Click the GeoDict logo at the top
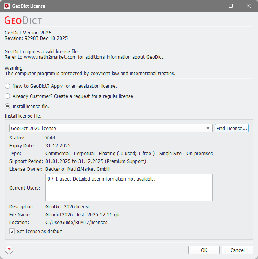 (x=23, y=20)
